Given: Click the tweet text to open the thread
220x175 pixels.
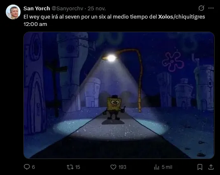Looking at the screenshot, I should pos(114,21).
